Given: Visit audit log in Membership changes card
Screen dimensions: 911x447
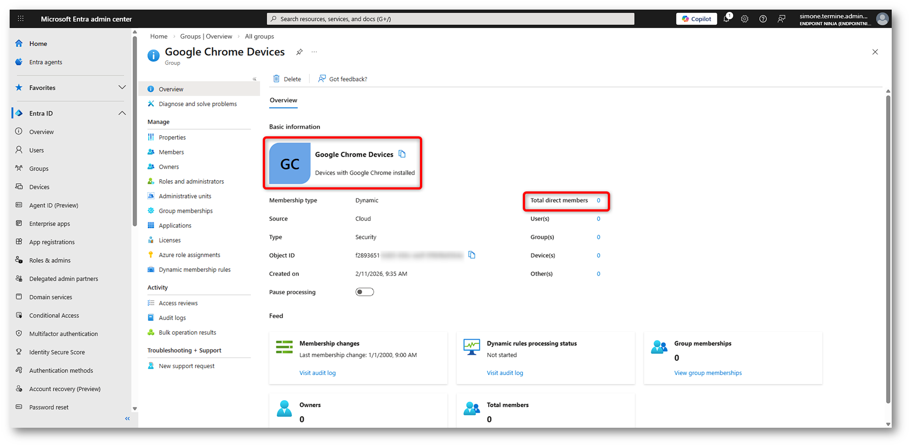Looking at the screenshot, I should [x=317, y=373].
